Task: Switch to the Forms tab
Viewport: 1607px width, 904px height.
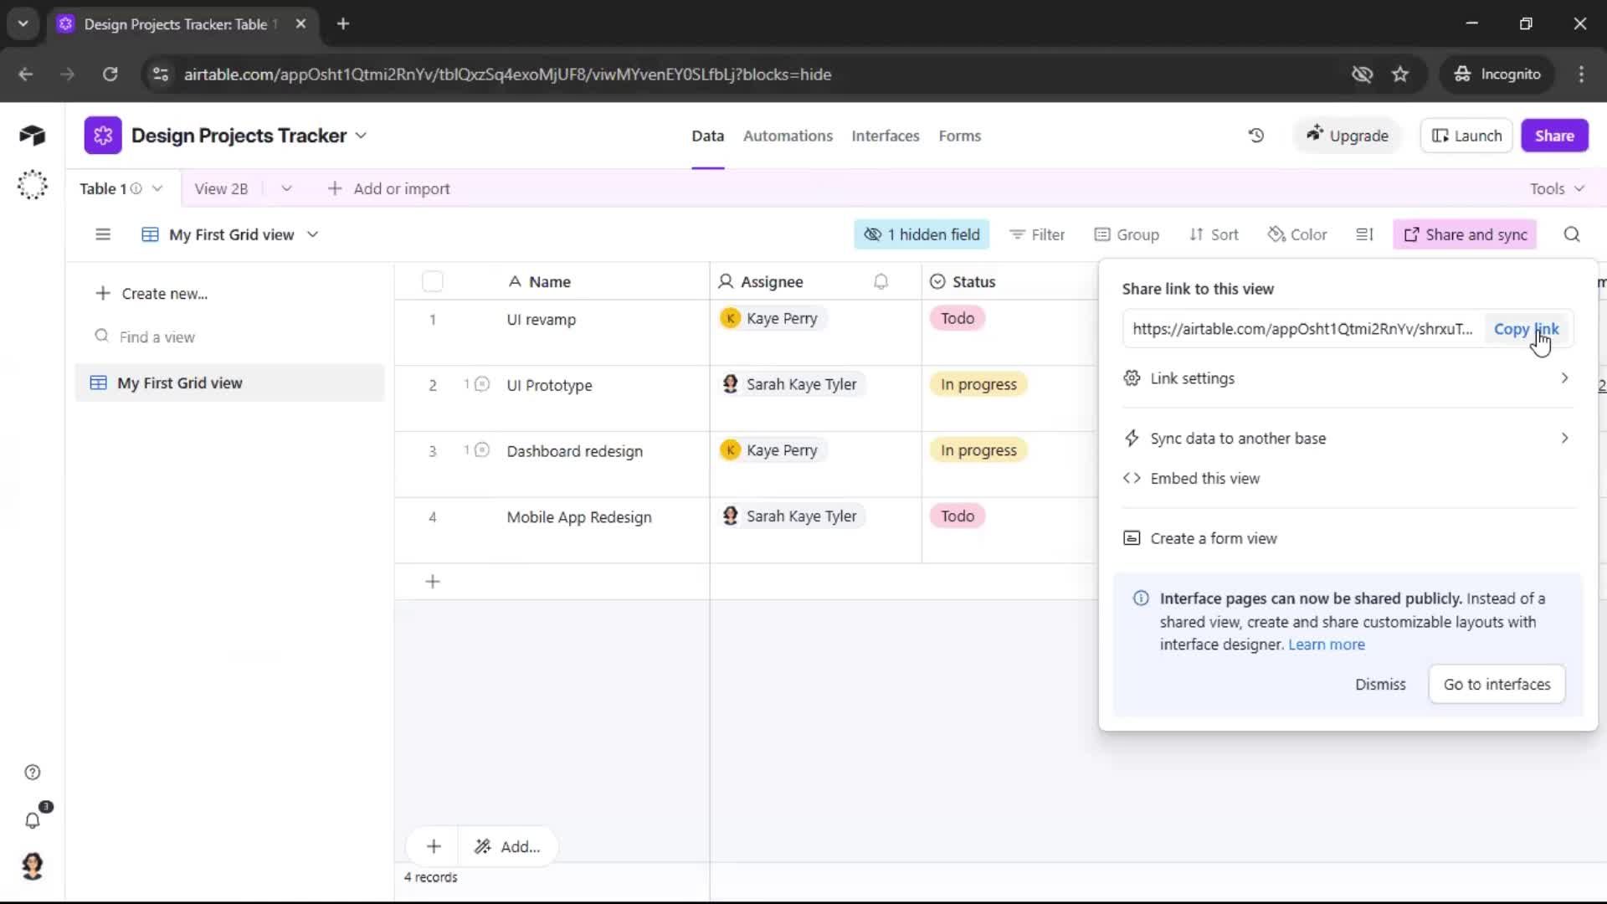Action: click(959, 136)
